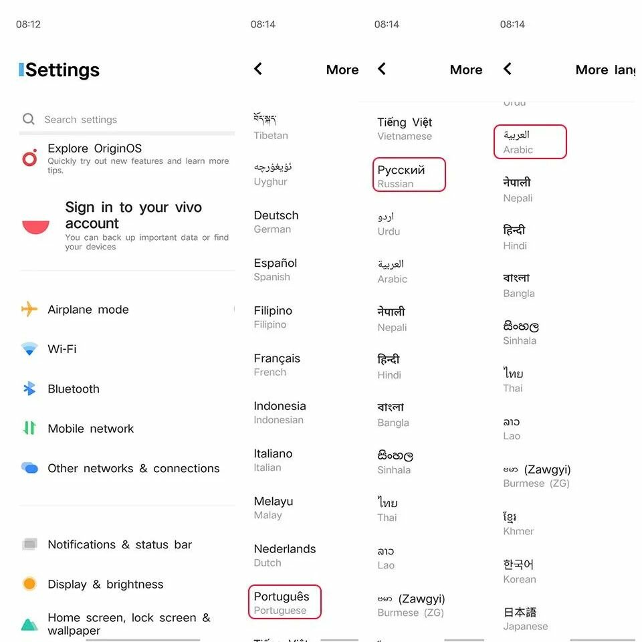Image resolution: width=642 pixels, height=642 pixels.
Task: Open Mobile network arrows icon
Action: click(29, 428)
